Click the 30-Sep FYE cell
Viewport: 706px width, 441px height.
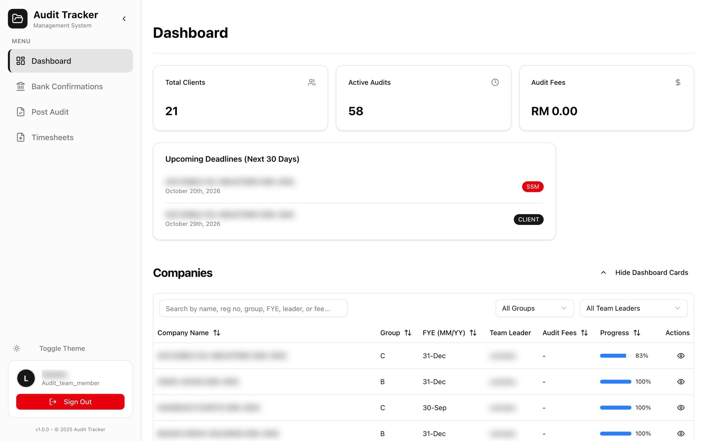pyautogui.click(x=434, y=408)
